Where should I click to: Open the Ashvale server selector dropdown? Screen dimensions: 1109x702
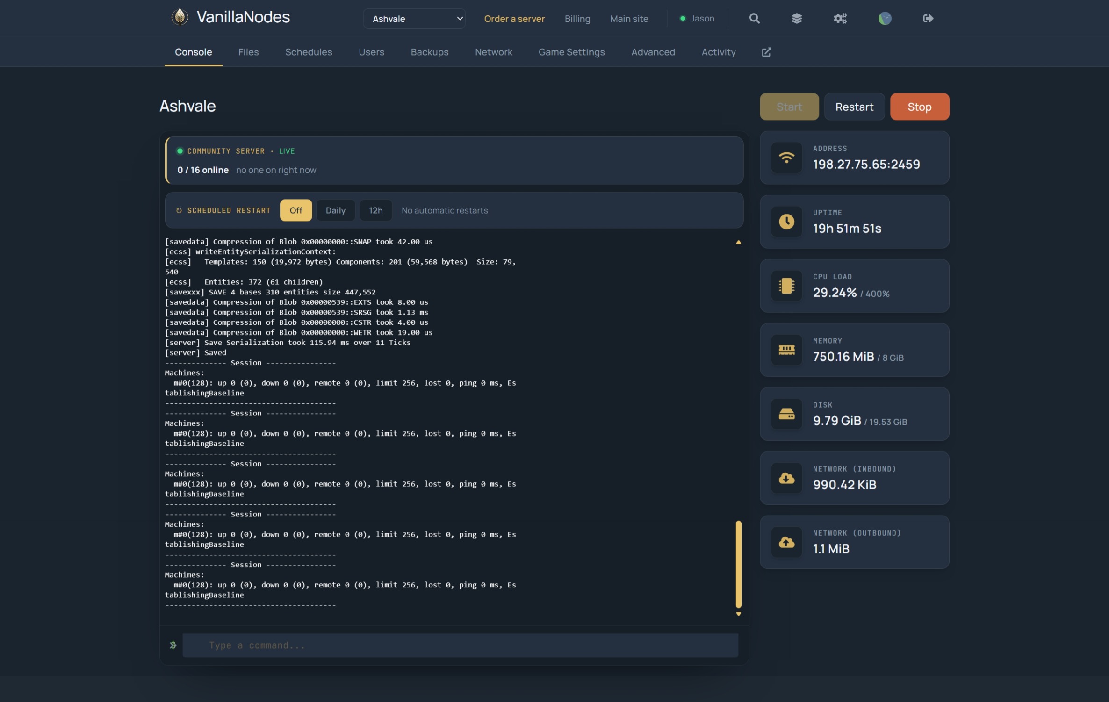pos(414,19)
